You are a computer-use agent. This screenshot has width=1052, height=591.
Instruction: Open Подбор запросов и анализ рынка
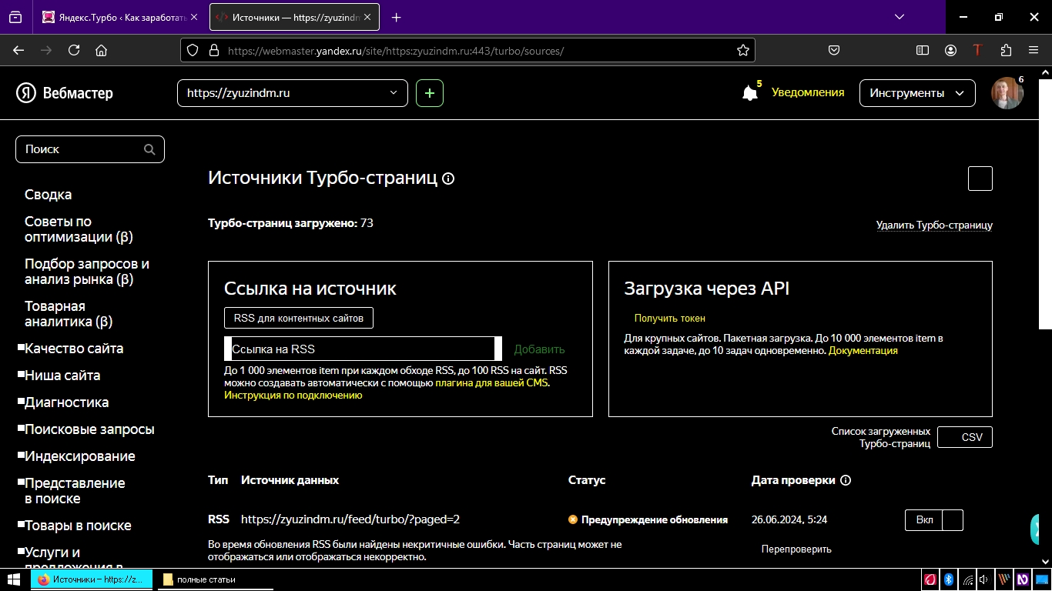pos(87,272)
